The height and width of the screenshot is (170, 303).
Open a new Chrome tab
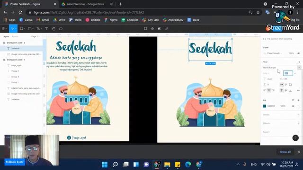click(x=120, y=4)
